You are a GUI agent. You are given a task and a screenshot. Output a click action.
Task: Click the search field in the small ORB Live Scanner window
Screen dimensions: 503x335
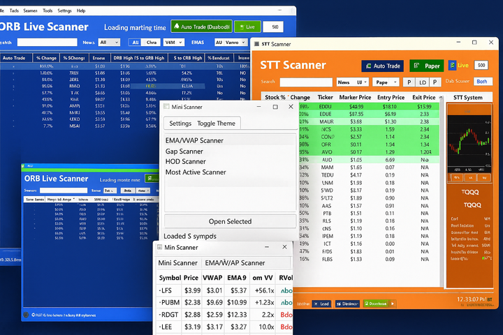click(63, 191)
